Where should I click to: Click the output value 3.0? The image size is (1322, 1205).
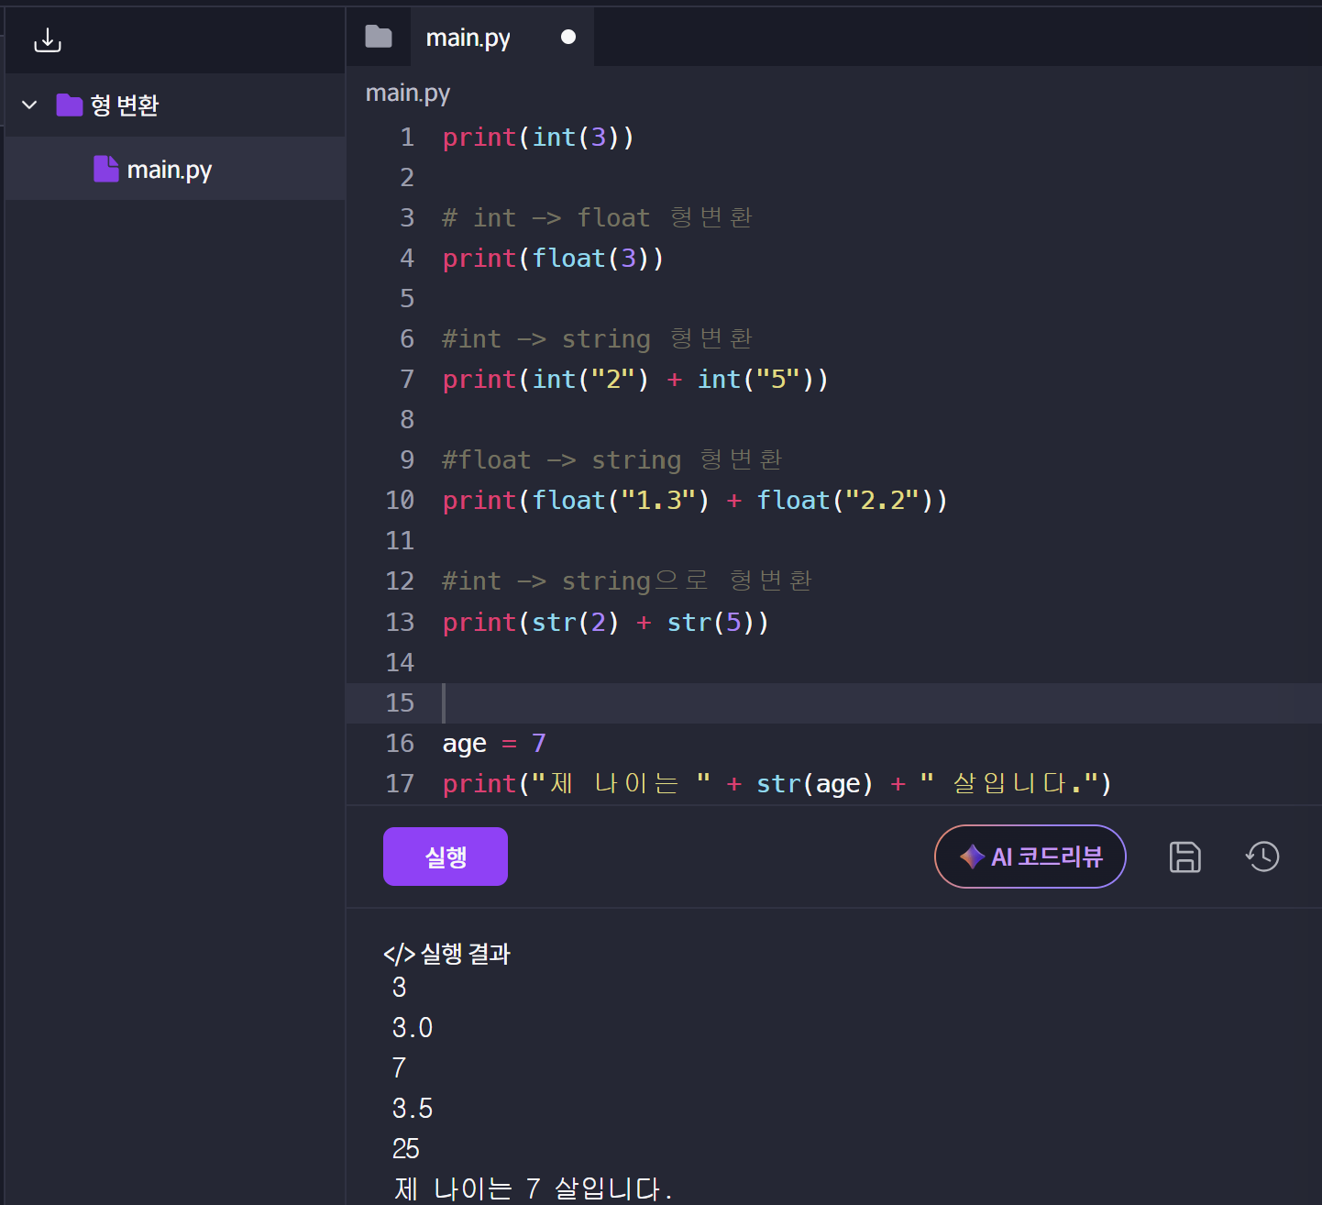413,1028
